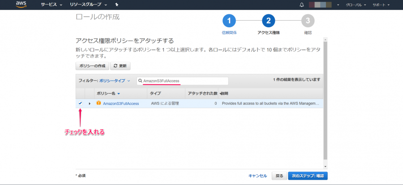
Task: Open the account name dropdown
Action: click(x=324, y=5)
